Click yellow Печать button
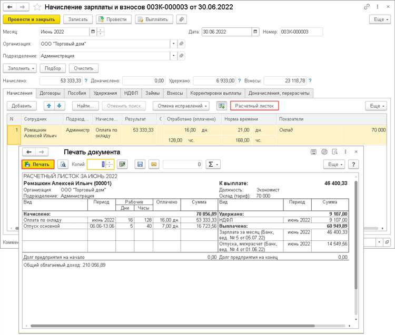Viewport: 395px width, 335px height. 38,165
